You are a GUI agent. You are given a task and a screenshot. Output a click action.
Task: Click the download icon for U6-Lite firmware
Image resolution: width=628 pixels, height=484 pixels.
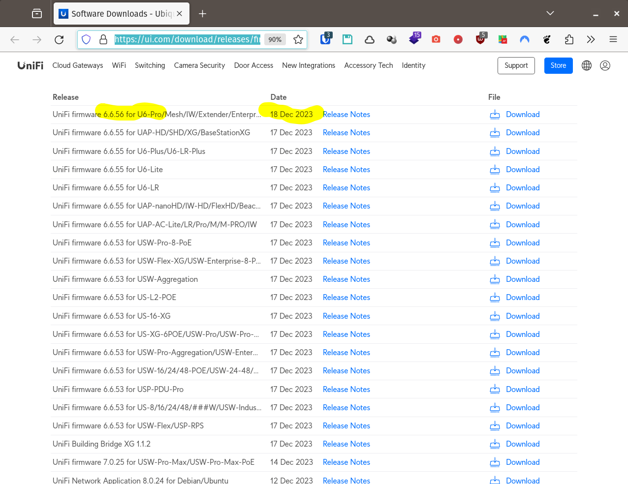(x=495, y=170)
